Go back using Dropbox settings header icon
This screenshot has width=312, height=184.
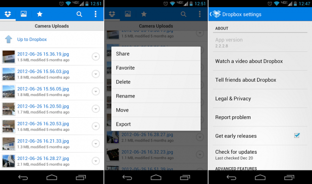point(216,14)
